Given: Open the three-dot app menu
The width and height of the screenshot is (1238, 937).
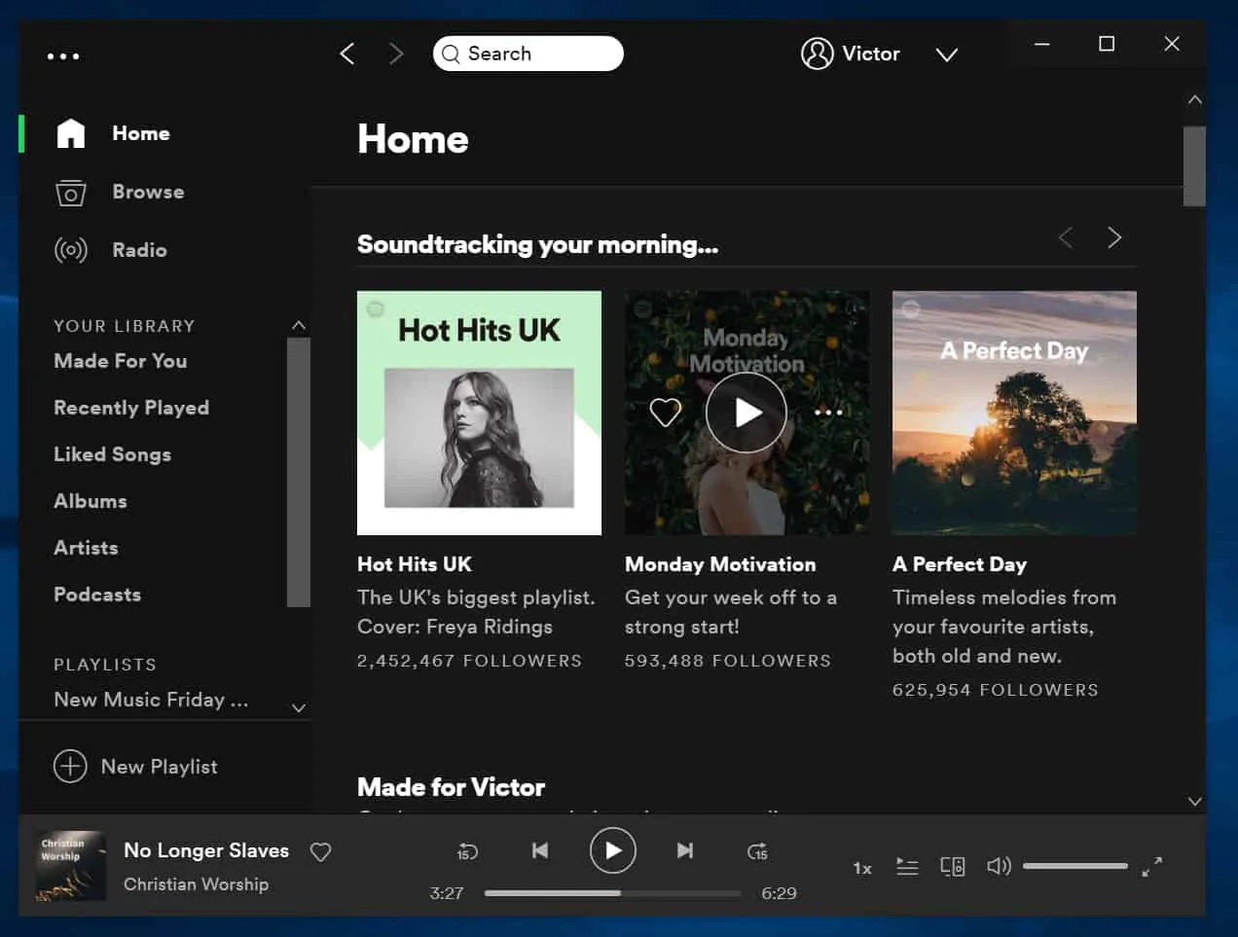Looking at the screenshot, I should 63,56.
